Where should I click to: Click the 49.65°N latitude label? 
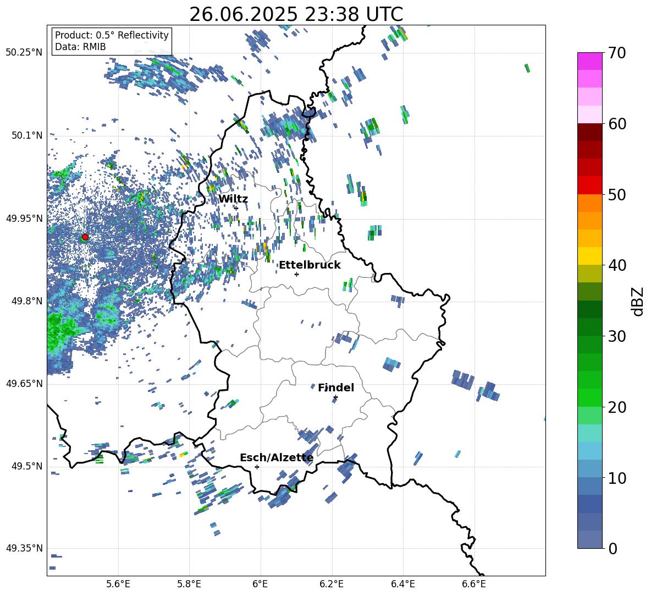click(x=24, y=383)
